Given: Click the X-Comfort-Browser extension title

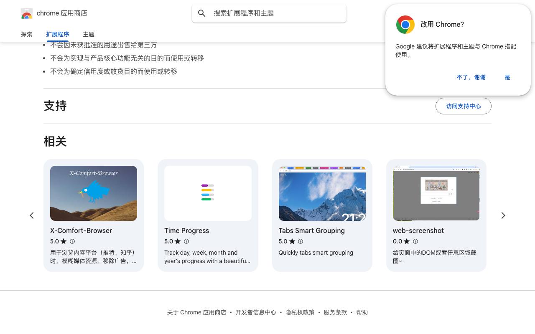Looking at the screenshot, I should [x=81, y=230].
